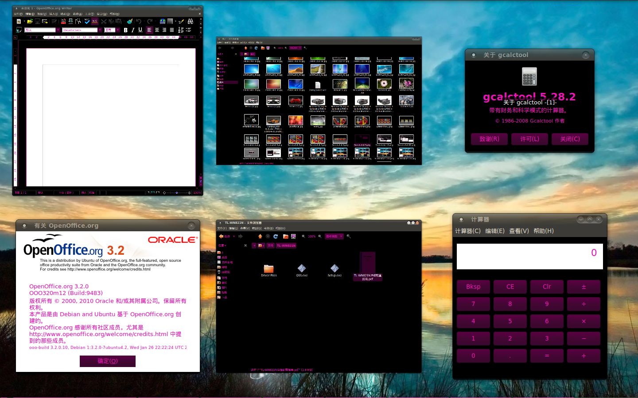Close the sidebar pane in TL-WN821N browser
638x398 pixels.
(x=245, y=245)
